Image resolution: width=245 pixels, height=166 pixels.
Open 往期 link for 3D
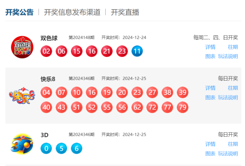[x=233, y=144]
